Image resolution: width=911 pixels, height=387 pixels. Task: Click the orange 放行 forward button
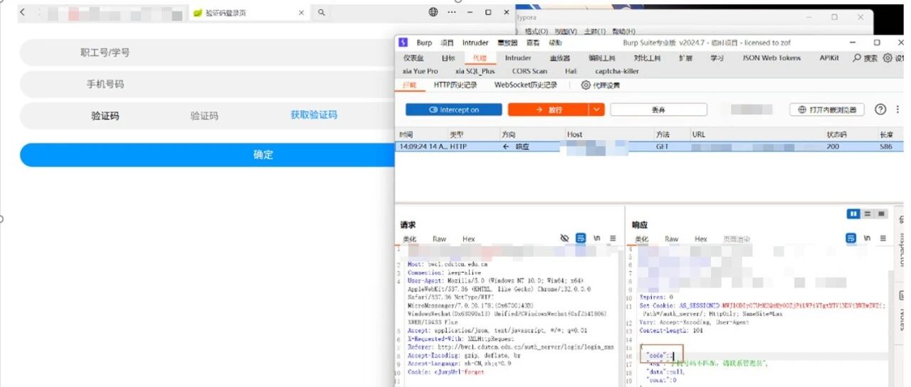pos(548,110)
